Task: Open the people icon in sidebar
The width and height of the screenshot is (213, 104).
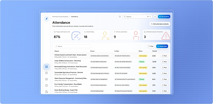Action: click(x=46, y=73)
